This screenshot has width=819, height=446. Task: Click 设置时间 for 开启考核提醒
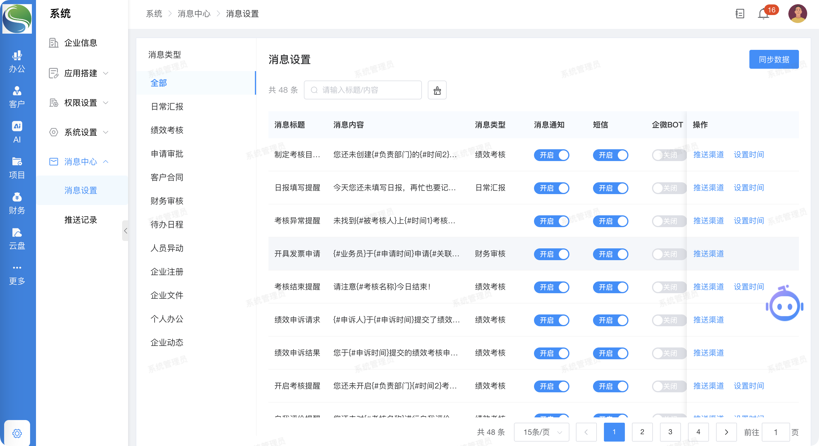748,386
